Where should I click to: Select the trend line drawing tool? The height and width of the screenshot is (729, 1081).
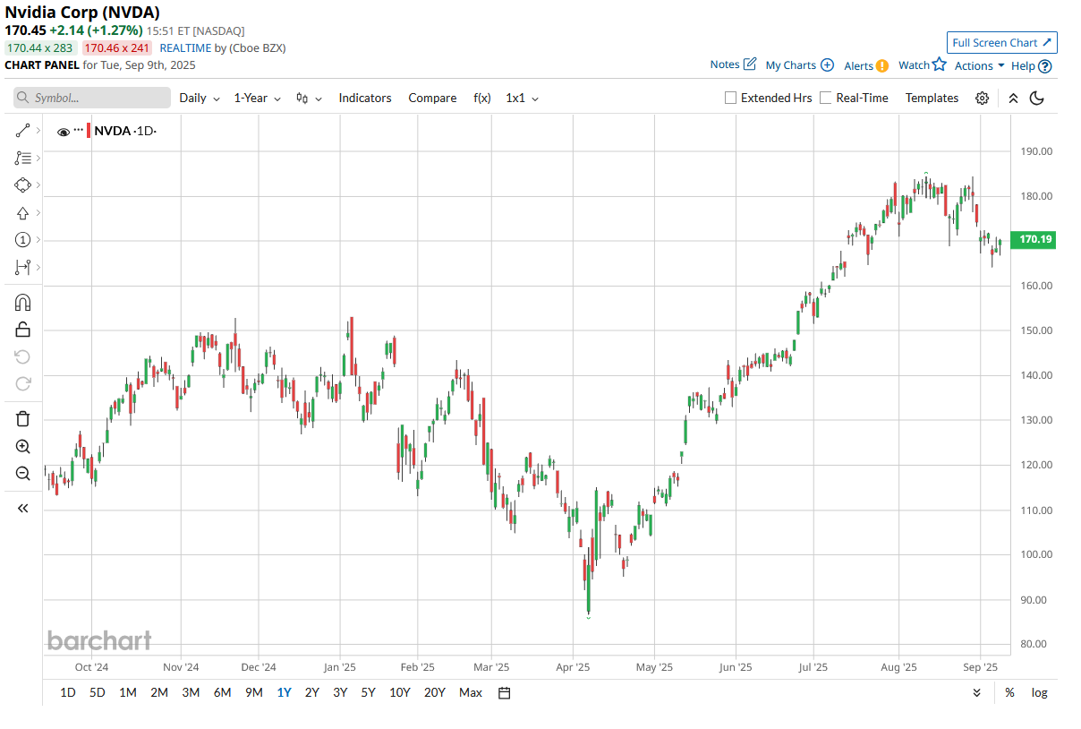[x=23, y=131]
